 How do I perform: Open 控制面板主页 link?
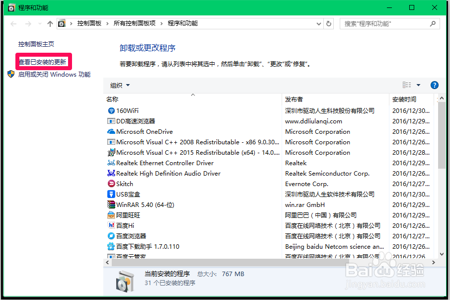pyautogui.click(x=36, y=44)
